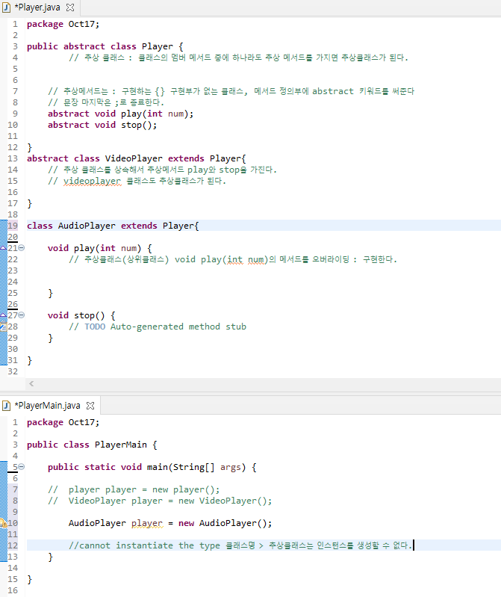This screenshot has width=501, height=597.
Task: Click 'public class PlayerMain {' line
Action: (92, 445)
